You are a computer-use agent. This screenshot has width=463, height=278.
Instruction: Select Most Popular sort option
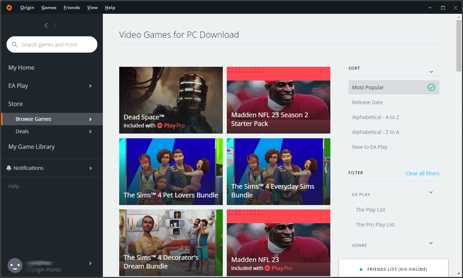point(394,87)
